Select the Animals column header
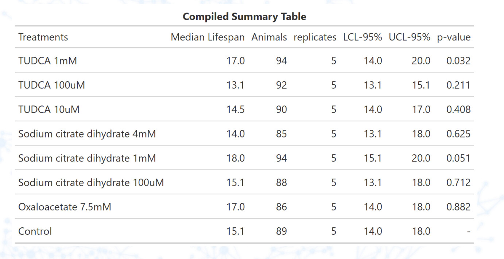Viewport: 504px width, 259px height. point(269,37)
